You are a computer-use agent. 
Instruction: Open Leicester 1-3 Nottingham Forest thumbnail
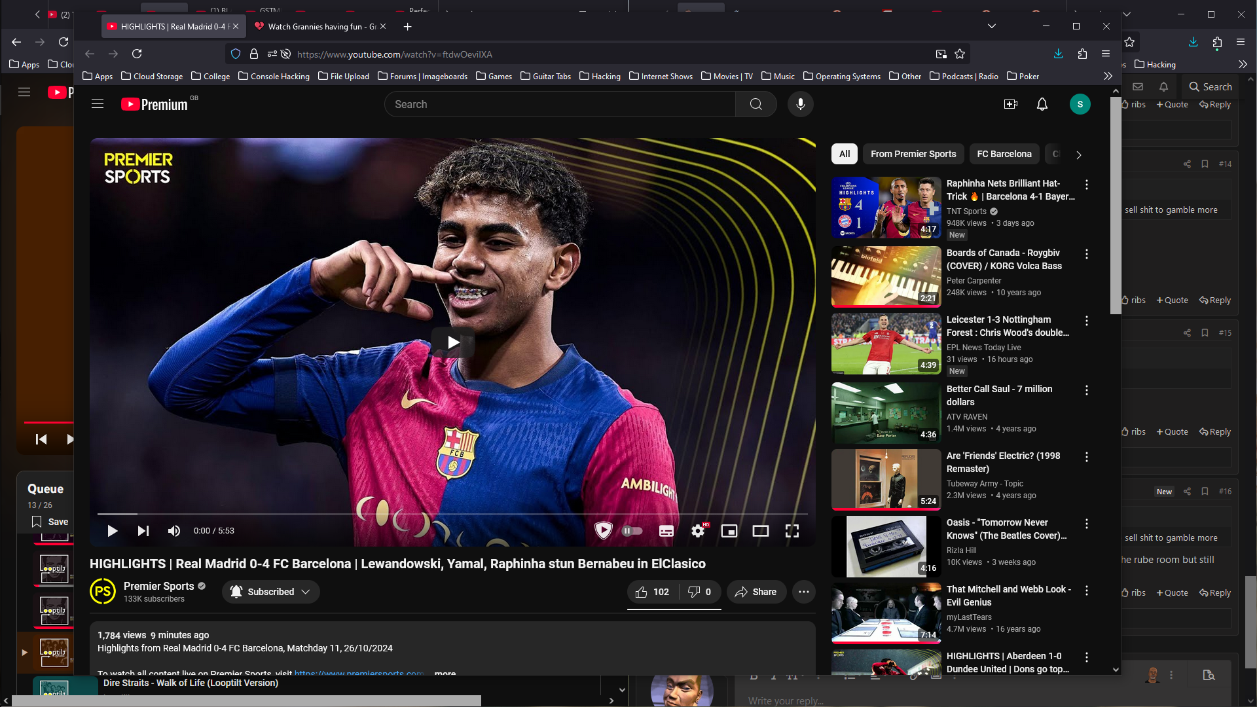pyautogui.click(x=886, y=344)
